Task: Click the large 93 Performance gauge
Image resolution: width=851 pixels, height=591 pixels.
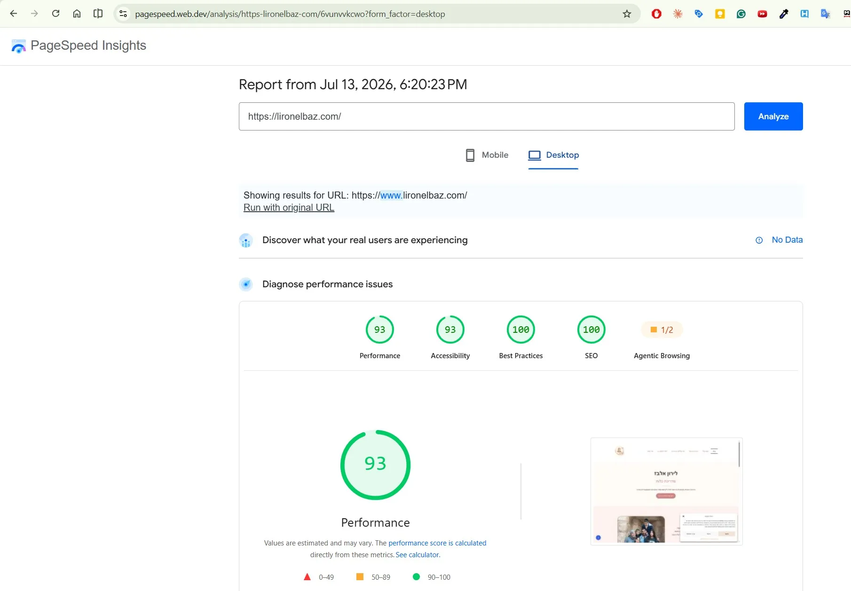Action: click(x=375, y=465)
